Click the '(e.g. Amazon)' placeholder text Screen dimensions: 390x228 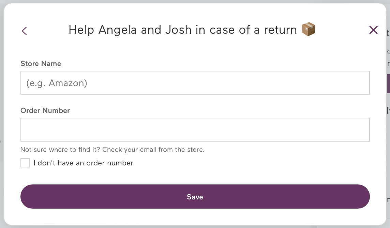[57, 83]
